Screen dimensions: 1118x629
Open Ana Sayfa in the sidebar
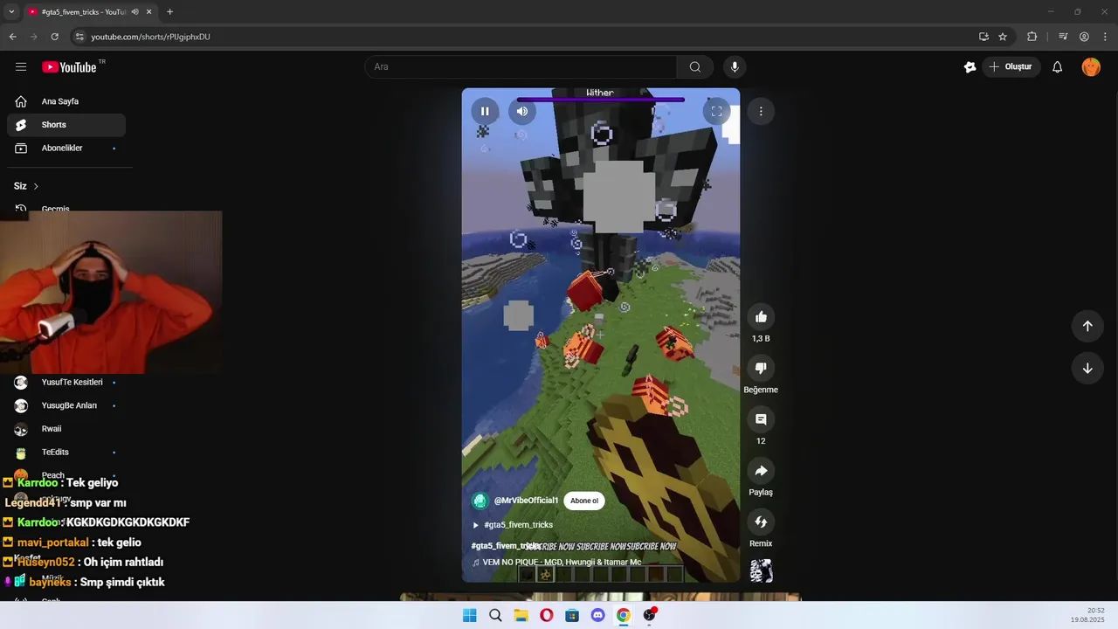(66, 101)
